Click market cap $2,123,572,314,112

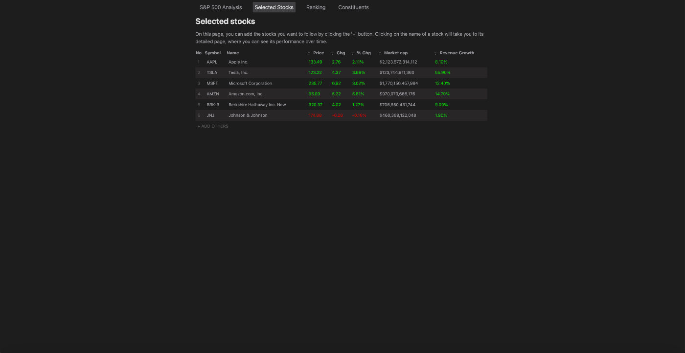click(398, 62)
